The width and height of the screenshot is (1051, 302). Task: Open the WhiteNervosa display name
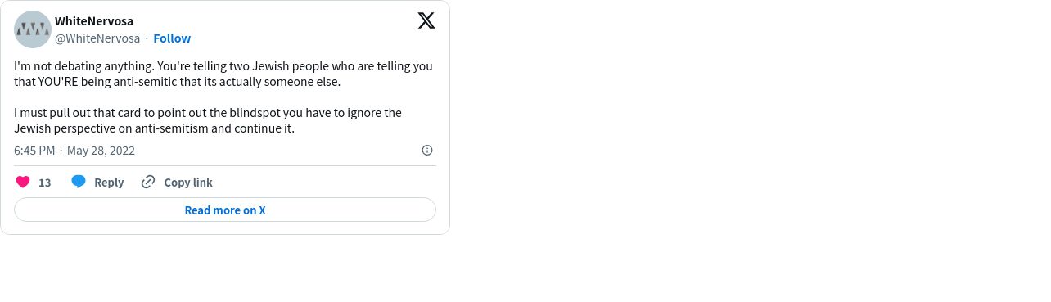[94, 21]
